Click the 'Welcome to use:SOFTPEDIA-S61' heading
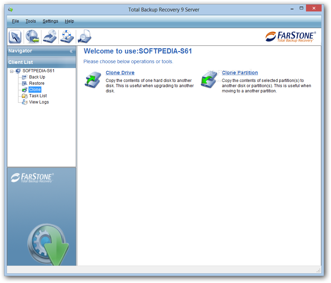The width and height of the screenshot is (331, 283). [138, 51]
